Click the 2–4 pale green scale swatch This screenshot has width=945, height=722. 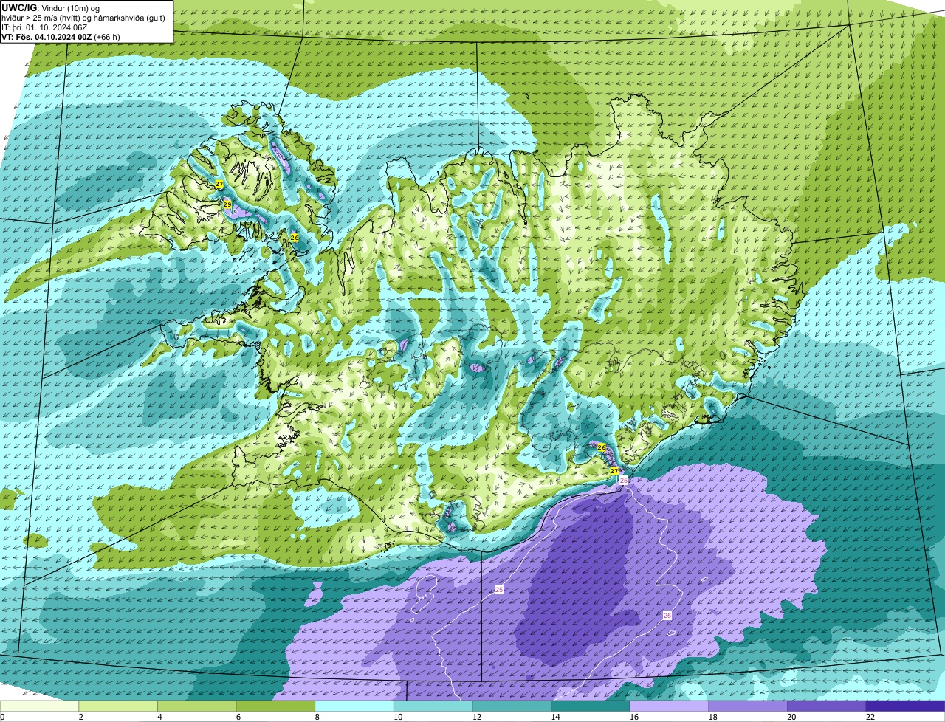pyautogui.click(x=117, y=706)
